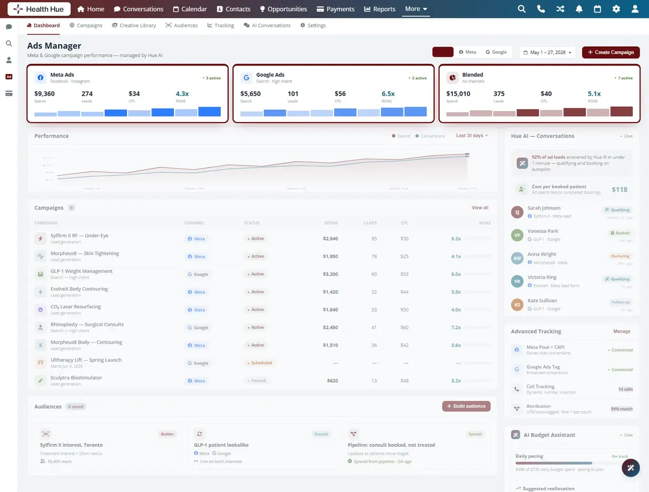Open global search in the top bar
Viewport: 649px width, 492px height.
click(x=521, y=9)
